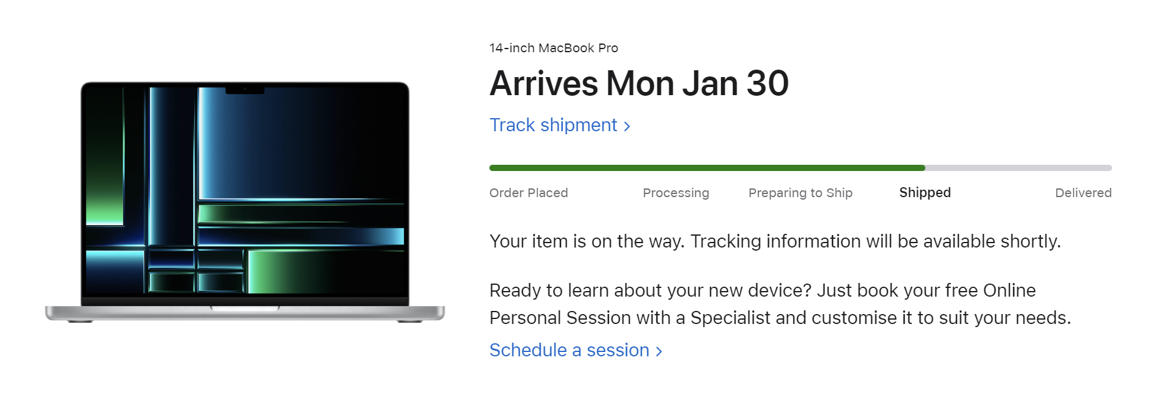Click the chevron after Track shipment

[x=627, y=126]
